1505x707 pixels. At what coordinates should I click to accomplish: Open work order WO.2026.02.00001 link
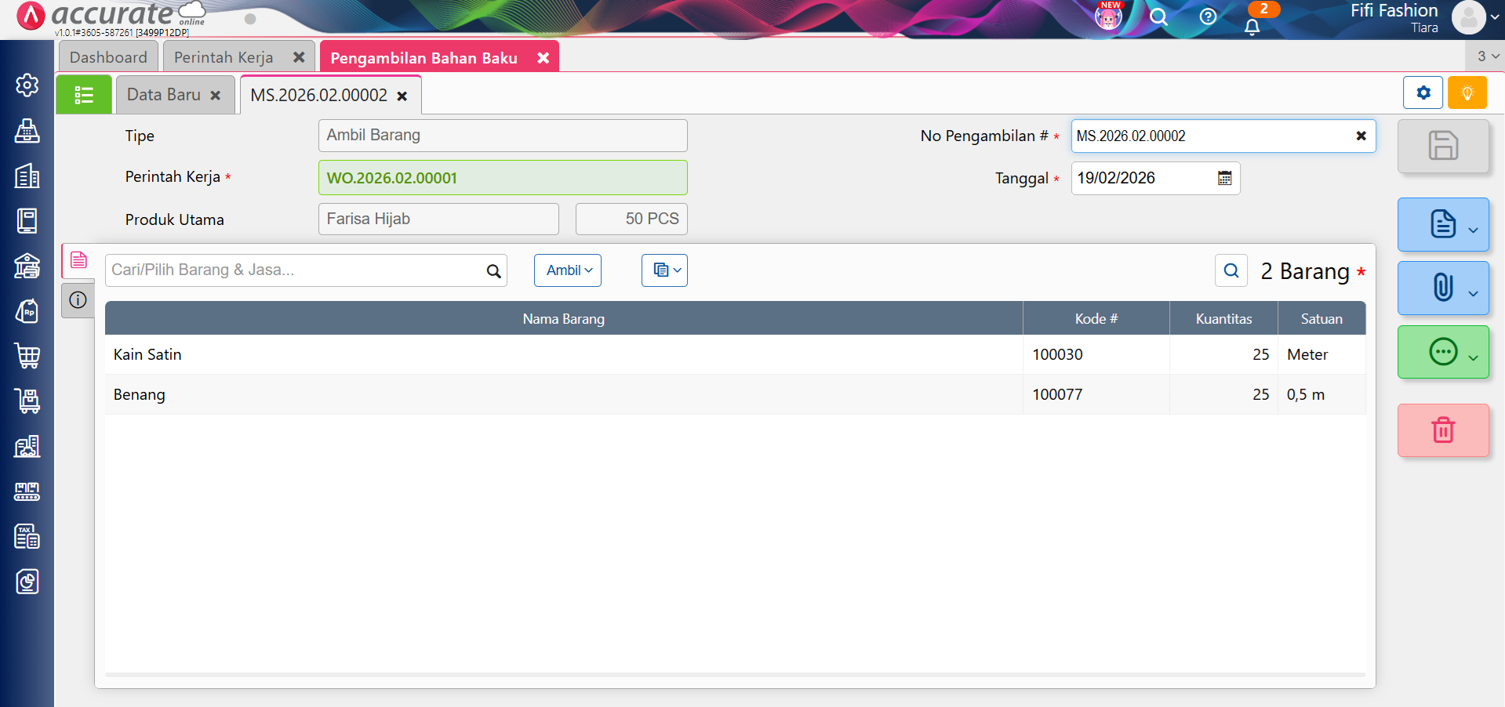tap(392, 178)
